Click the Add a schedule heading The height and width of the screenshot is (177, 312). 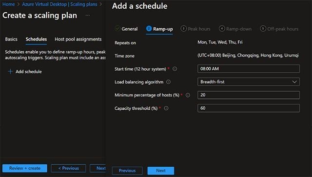point(140,6)
